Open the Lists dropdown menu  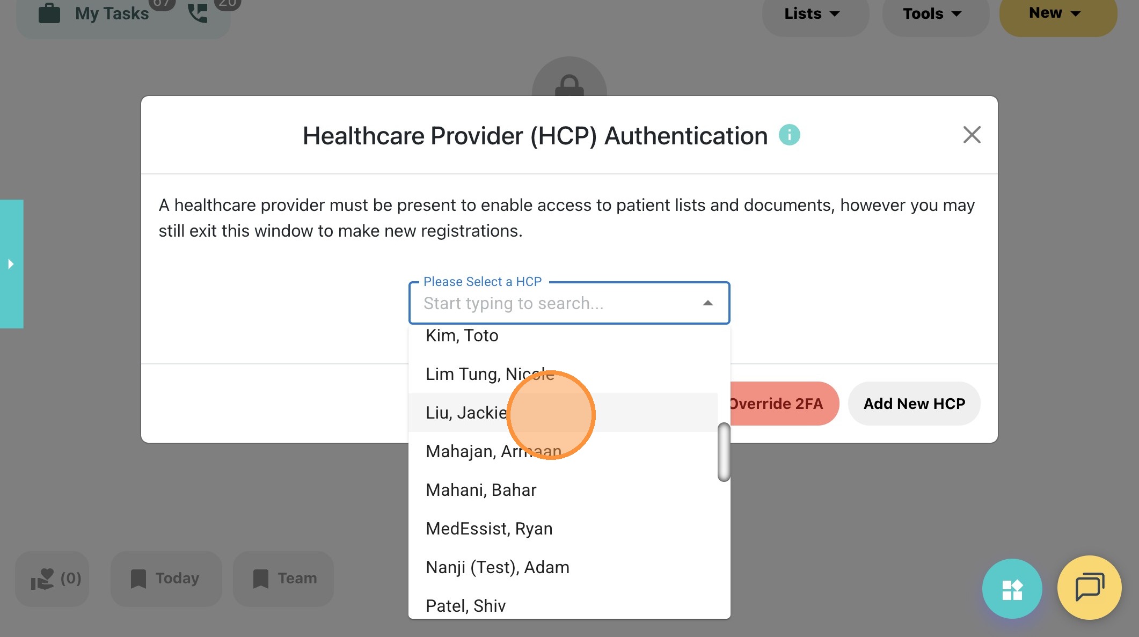pos(812,13)
